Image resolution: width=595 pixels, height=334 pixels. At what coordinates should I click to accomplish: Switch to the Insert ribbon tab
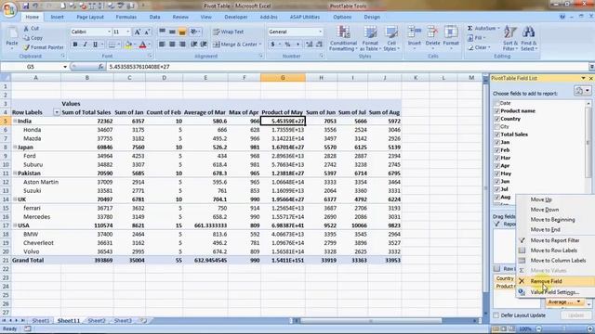(58, 17)
